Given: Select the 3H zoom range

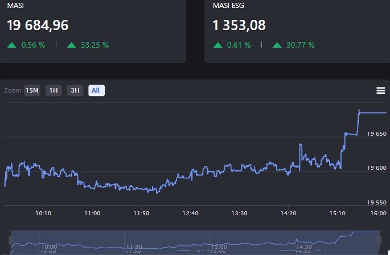Looking at the screenshot, I should pyautogui.click(x=75, y=90).
